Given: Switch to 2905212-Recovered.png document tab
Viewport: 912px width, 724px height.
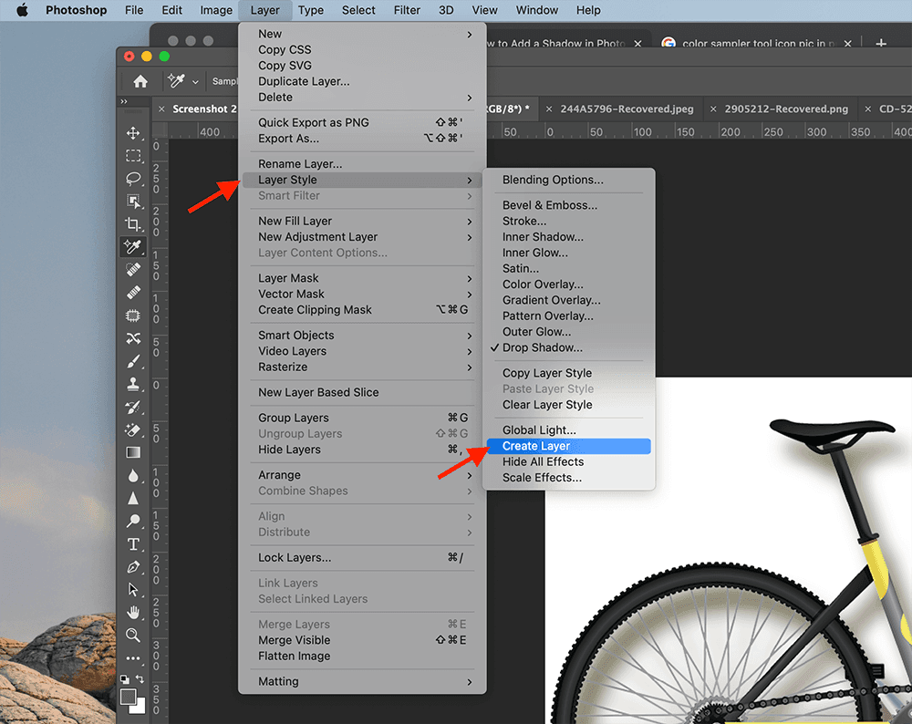Looking at the screenshot, I should click(786, 109).
